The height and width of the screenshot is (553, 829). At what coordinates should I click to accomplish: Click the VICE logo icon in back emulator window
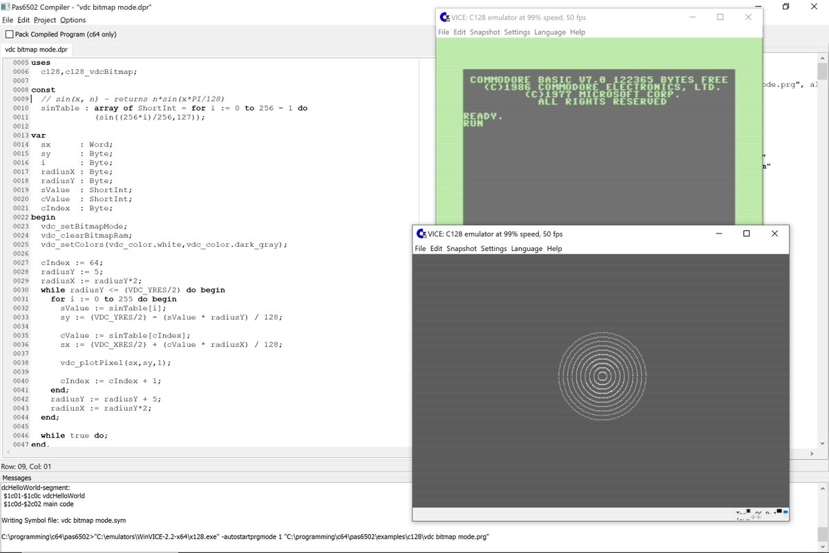click(x=445, y=17)
